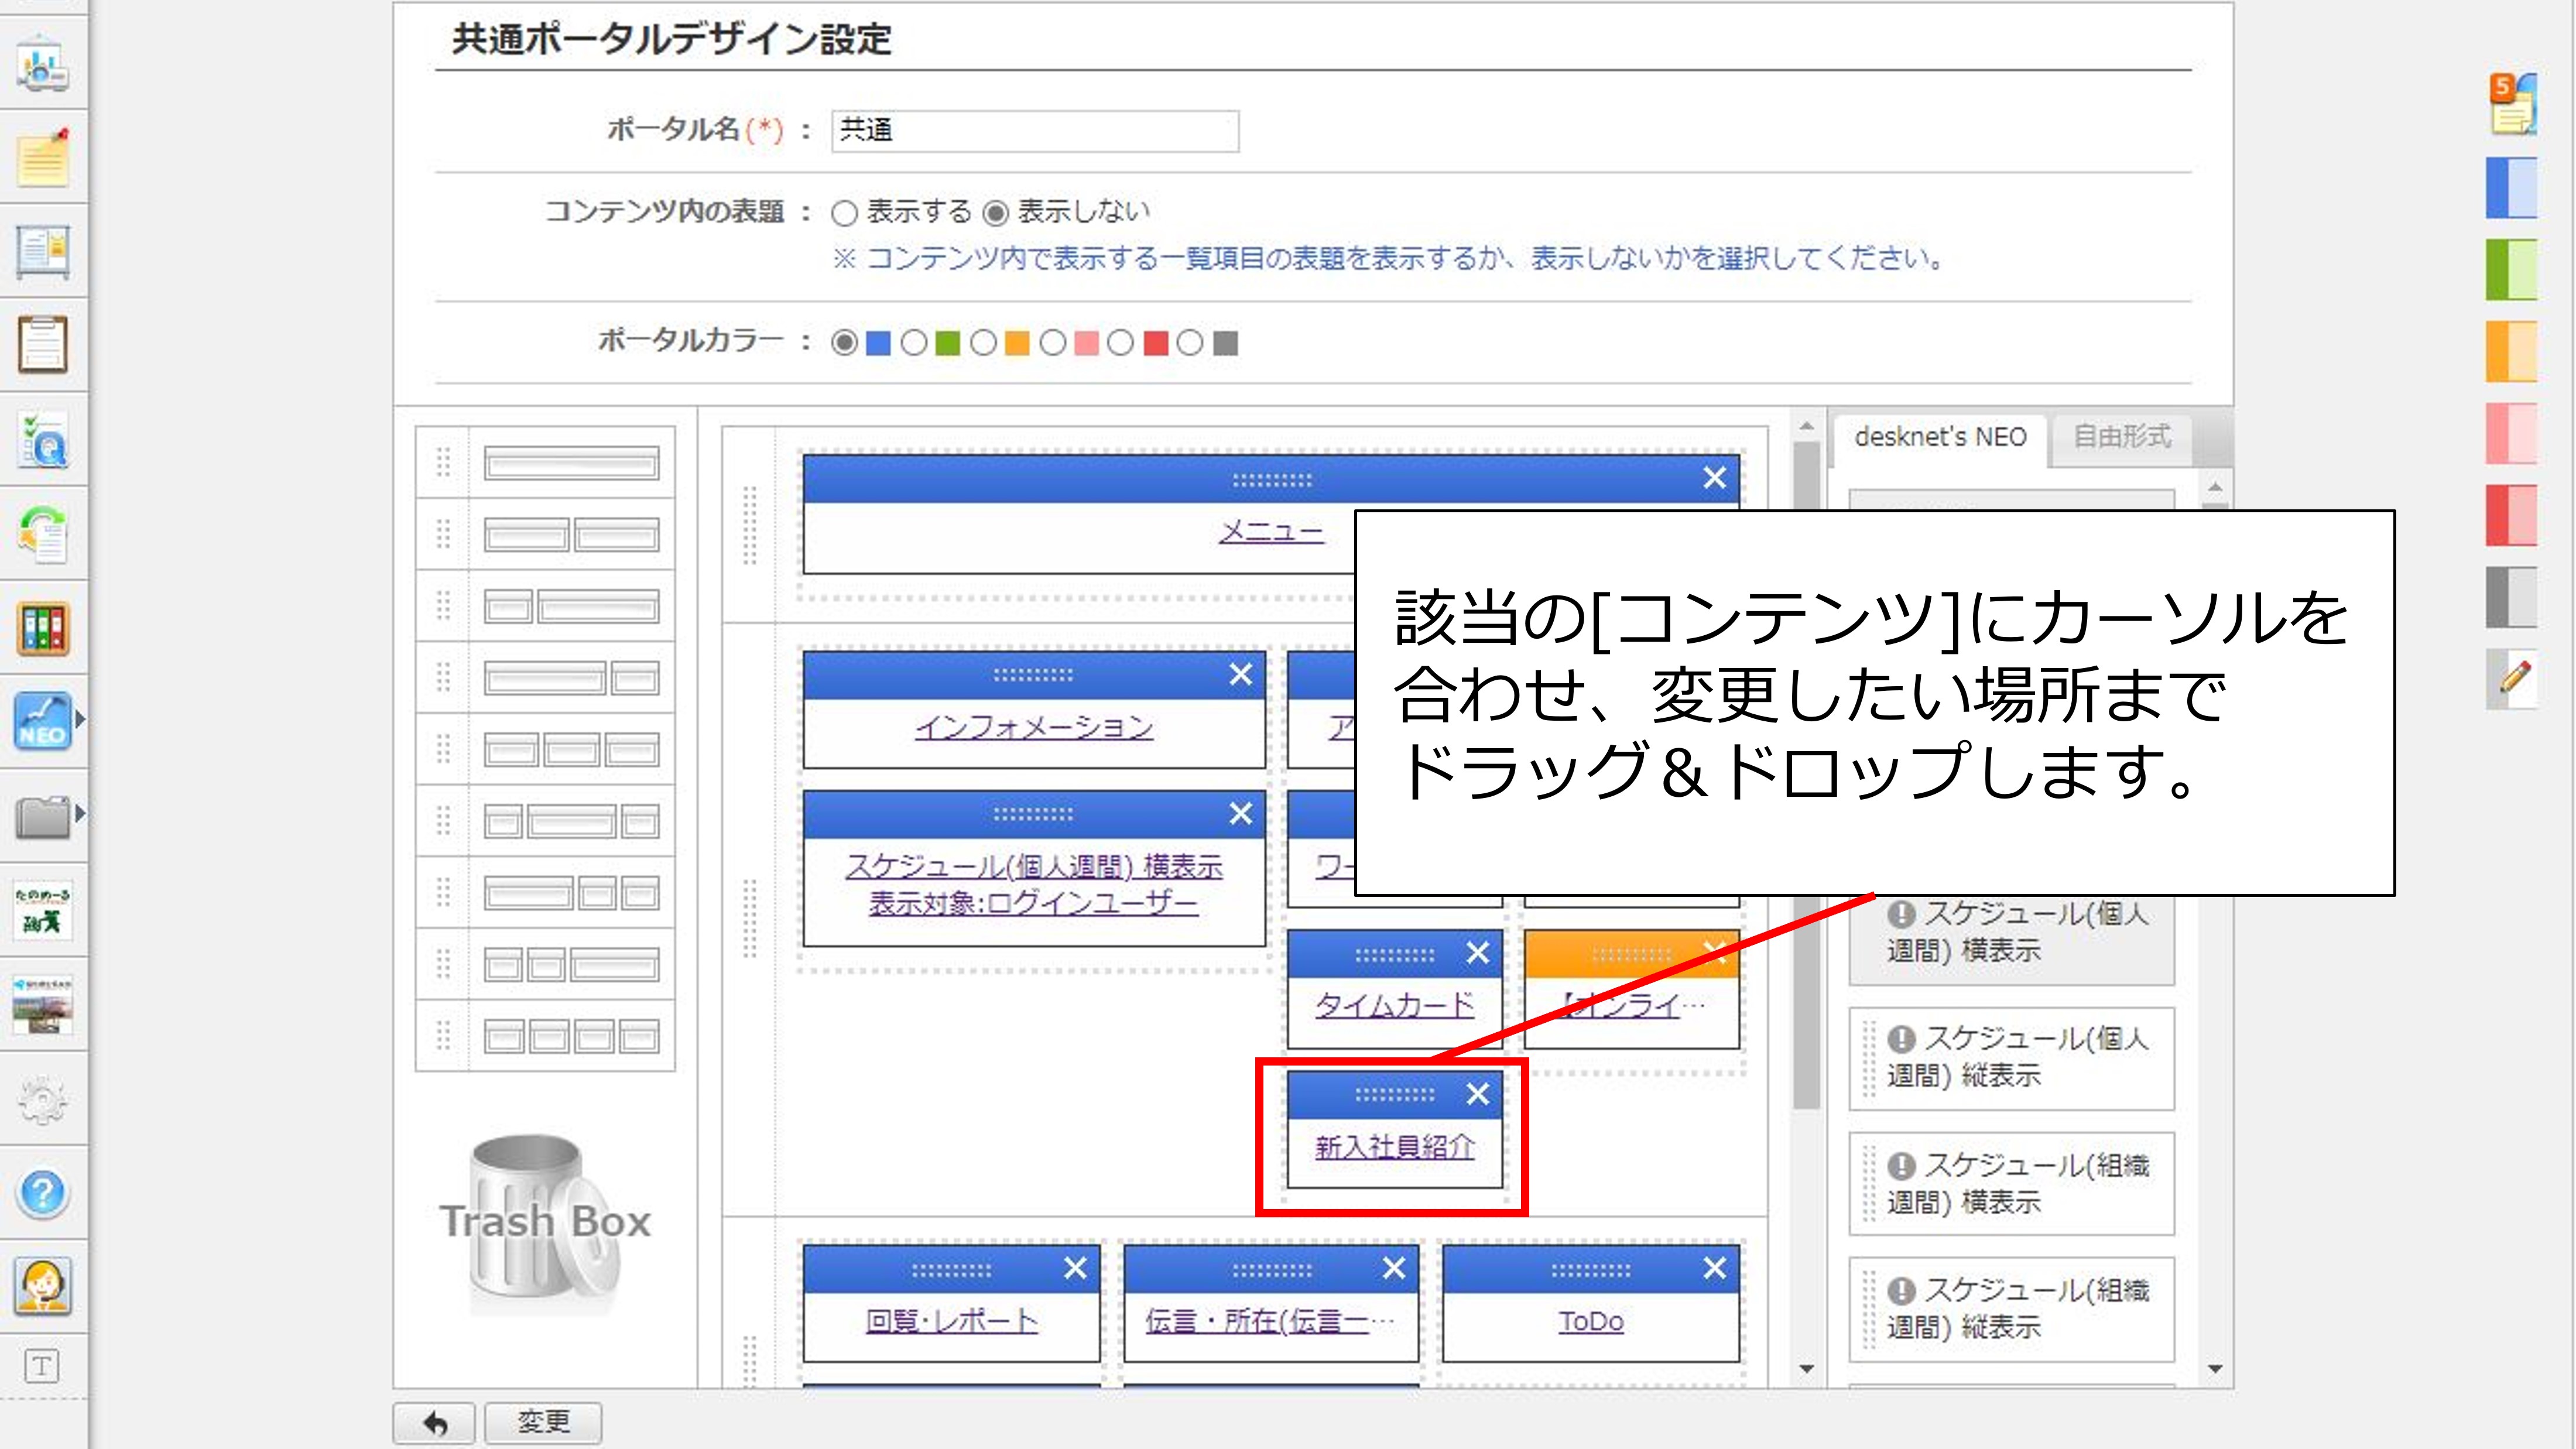Expand the folder sidebar icon arrow
This screenshot has height=1449, width=2576.
(x=80, y=813)
